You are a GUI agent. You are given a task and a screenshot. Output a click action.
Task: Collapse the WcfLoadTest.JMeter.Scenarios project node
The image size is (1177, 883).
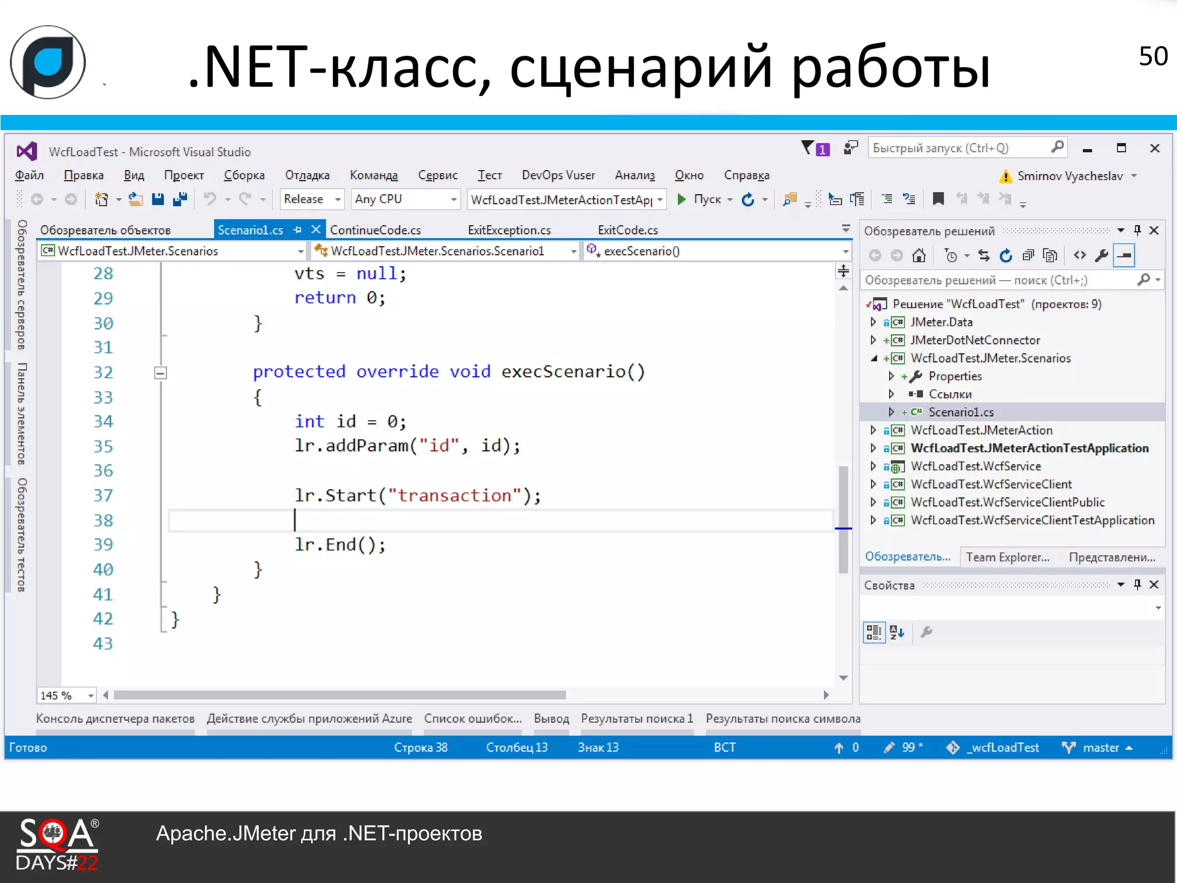[x=874, y=358]
